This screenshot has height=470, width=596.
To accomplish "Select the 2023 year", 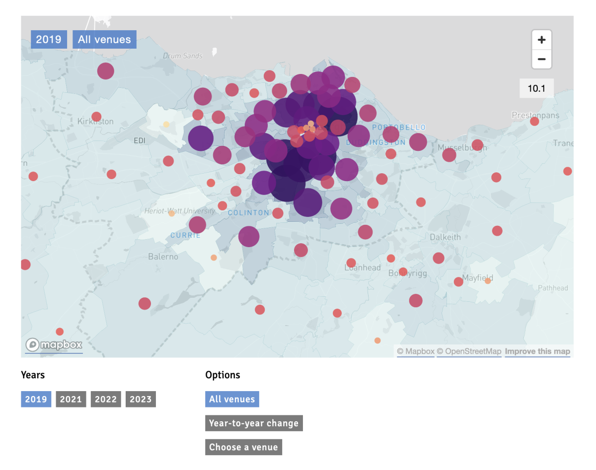I will tap(141, 399).
